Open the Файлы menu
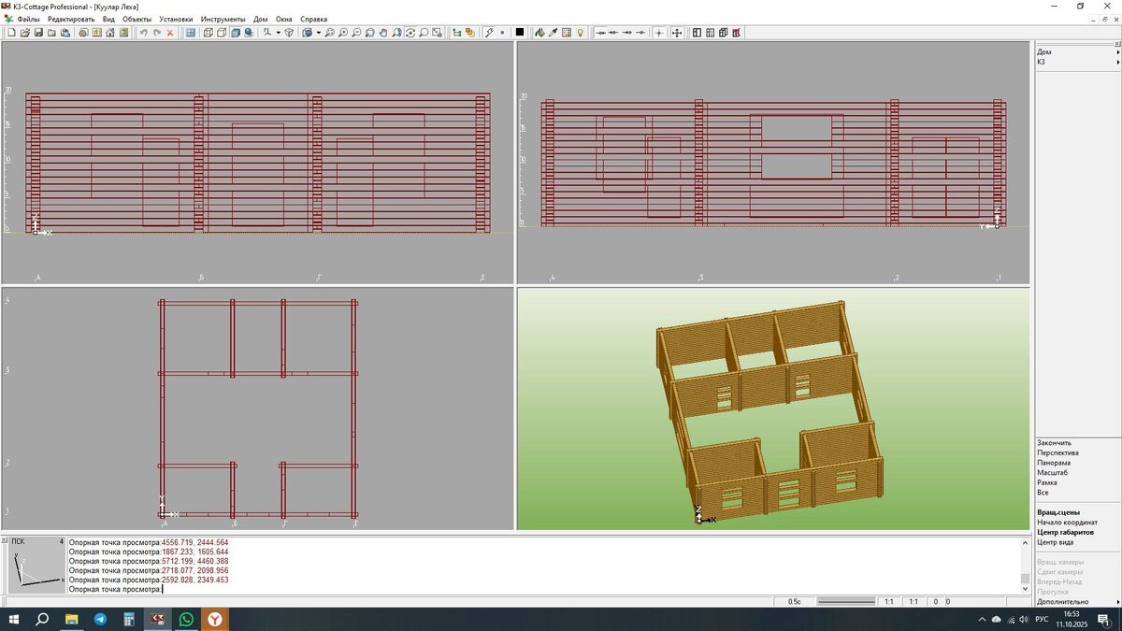Image resolution: width=1122 pixels, height=631 pixels. click(x=28, y=19)
